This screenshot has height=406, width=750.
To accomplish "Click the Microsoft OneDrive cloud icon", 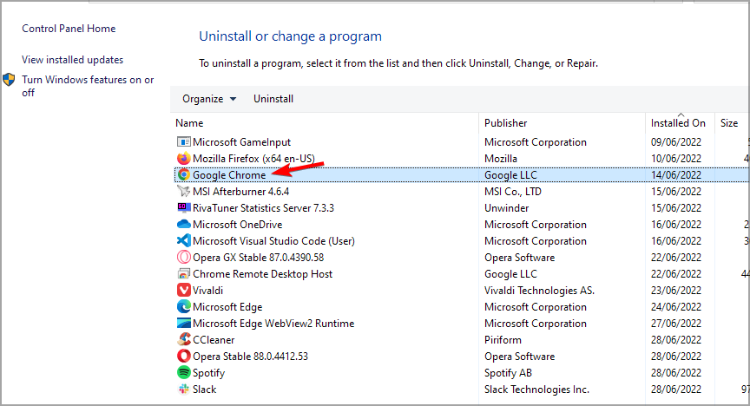I will (x=184, y=225).
